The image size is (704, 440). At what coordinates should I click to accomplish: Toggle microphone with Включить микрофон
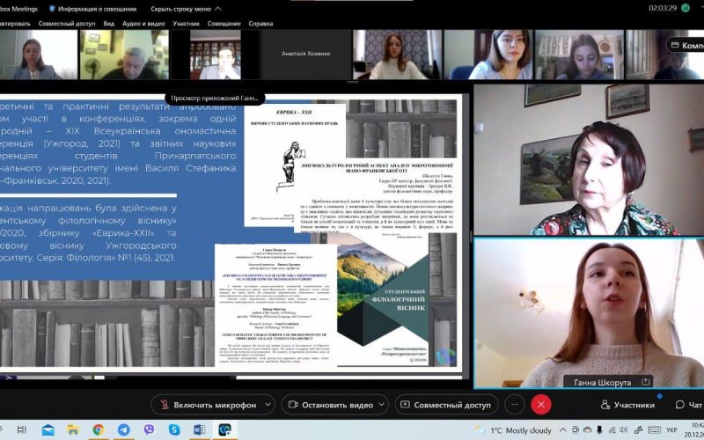click(x=210, y=405)
